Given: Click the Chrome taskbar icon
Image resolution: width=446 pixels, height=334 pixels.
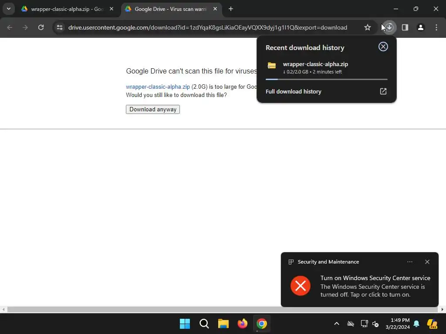Looking at the screenshot, I should point(262,324).
